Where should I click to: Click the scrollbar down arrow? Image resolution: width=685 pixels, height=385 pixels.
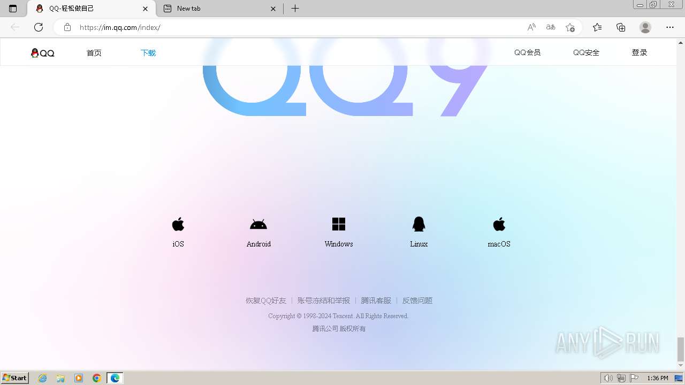pos(681,366)
